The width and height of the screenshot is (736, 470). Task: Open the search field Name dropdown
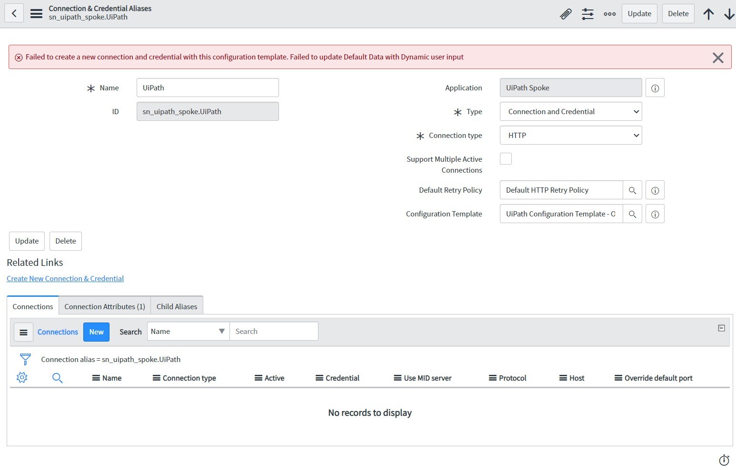(x=188, y=332)
